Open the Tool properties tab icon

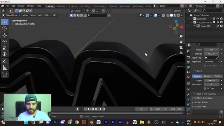pyautogui.click(x=188, y=51)
